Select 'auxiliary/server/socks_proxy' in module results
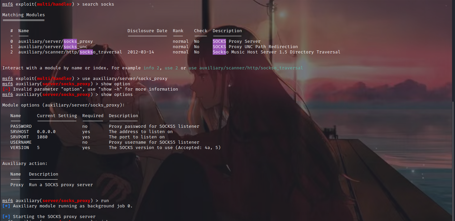This screenshot has height=221, width=455. pos(56,41)
